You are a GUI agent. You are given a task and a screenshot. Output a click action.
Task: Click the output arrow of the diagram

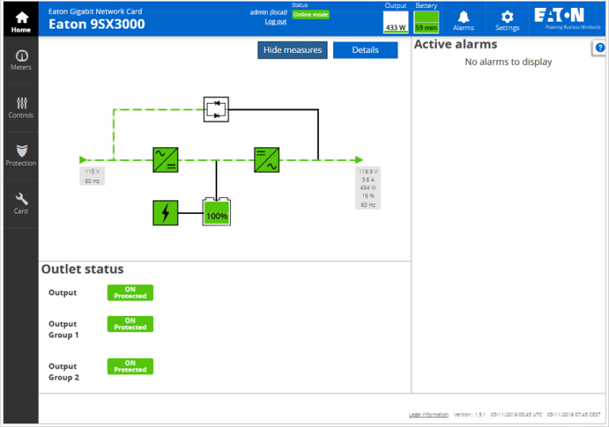359,160
